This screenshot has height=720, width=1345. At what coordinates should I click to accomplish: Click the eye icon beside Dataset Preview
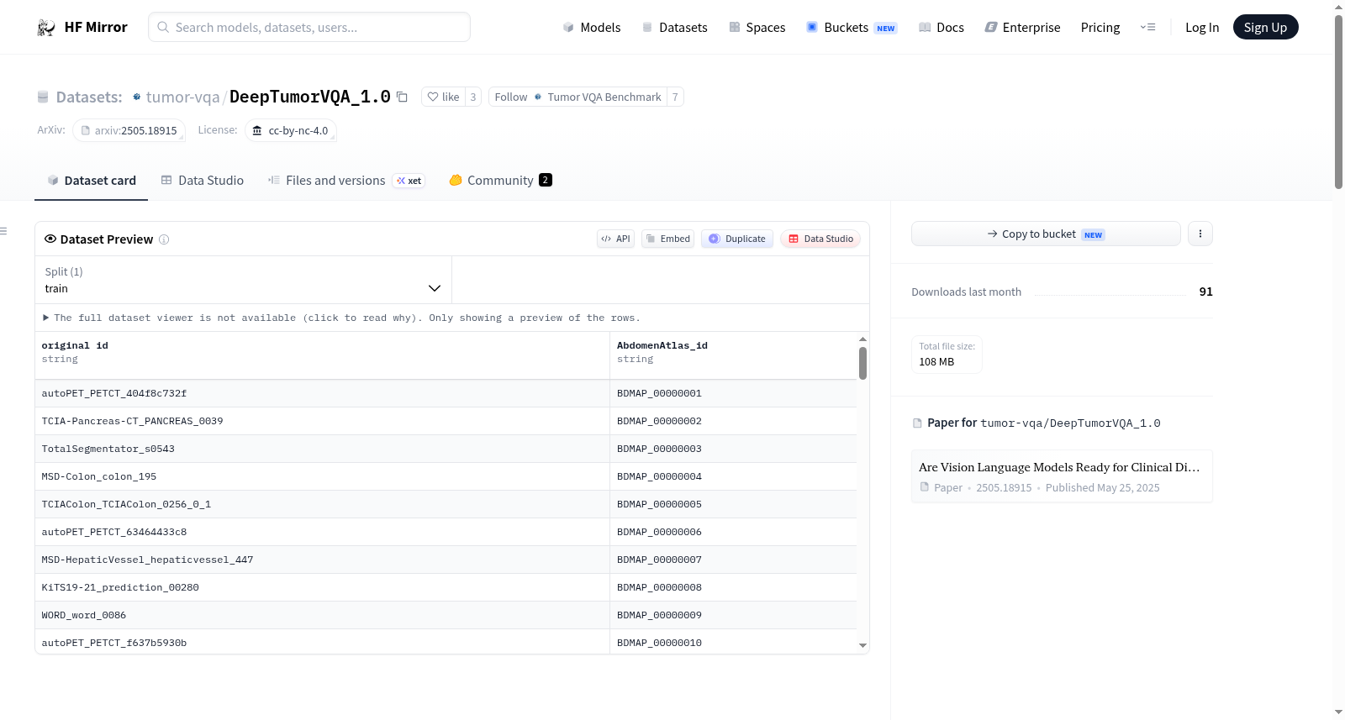[50, 239]
